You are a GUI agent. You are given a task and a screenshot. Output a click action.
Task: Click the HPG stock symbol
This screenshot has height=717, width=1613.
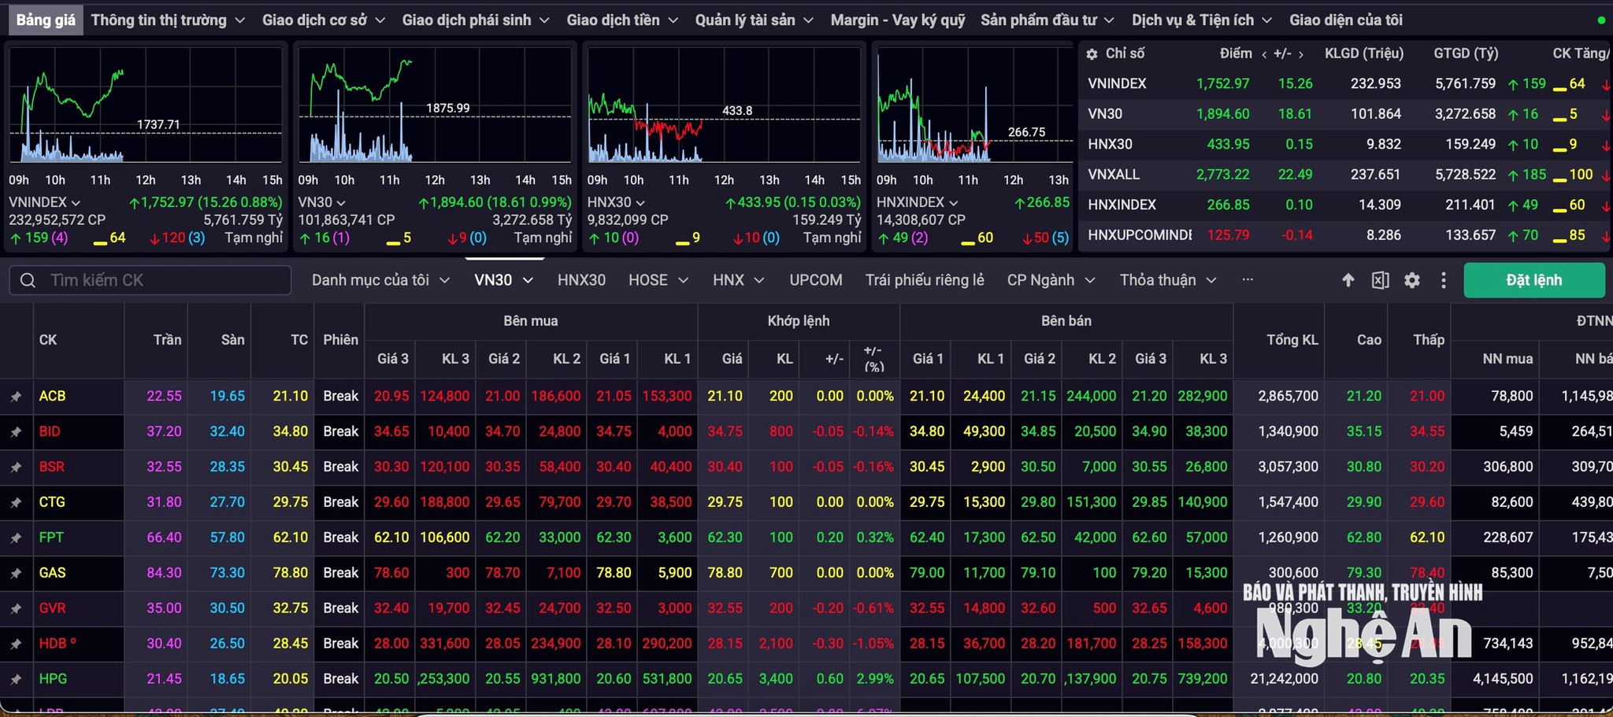click(x=53, y=678)
